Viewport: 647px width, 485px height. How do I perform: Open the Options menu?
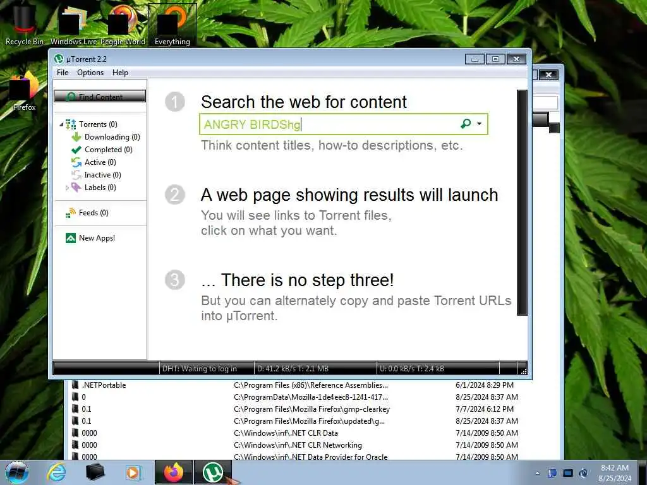90,73
